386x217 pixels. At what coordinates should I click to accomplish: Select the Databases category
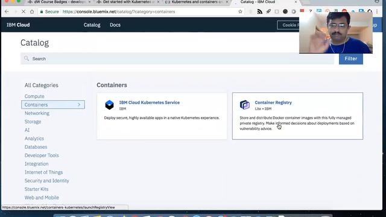pyautogui.click(x=36, y=147)
